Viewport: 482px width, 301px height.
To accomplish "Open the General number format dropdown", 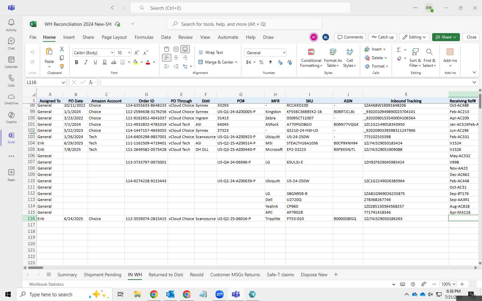I will point(284,53).
